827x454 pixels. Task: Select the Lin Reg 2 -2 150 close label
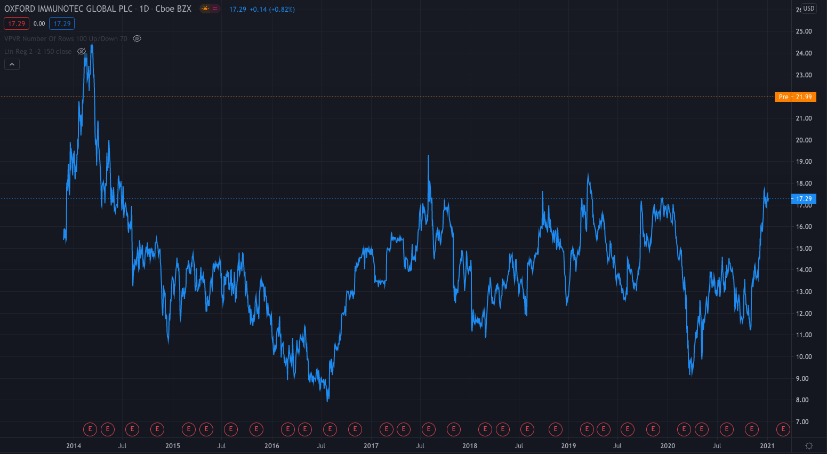tap(38, 52)
